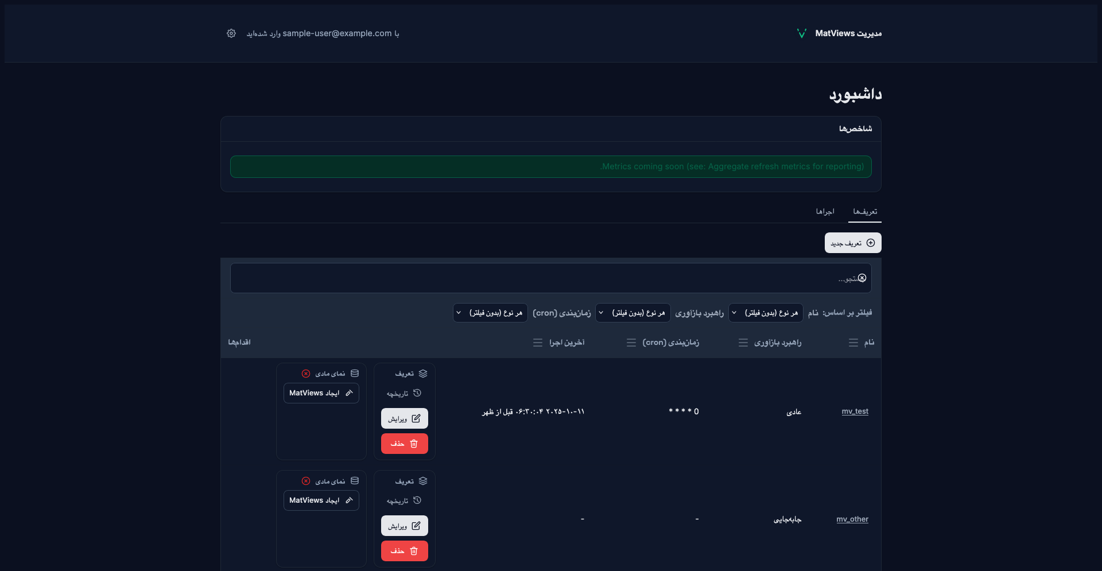Click the settings gear icon in header

point(231,33)
